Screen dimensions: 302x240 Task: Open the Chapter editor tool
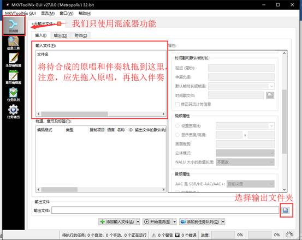(13, 77)
